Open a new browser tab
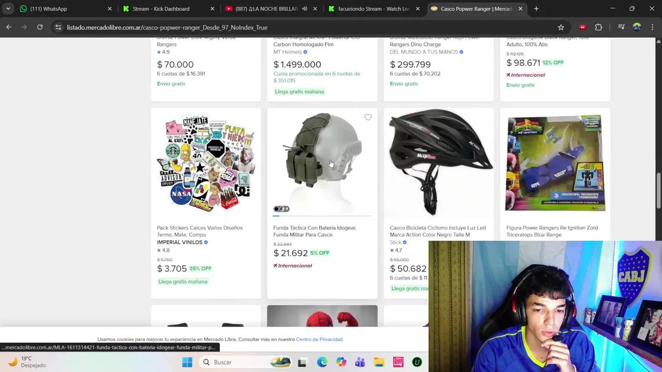The width and height of the screenshot is (662, 372). [536, 9]
